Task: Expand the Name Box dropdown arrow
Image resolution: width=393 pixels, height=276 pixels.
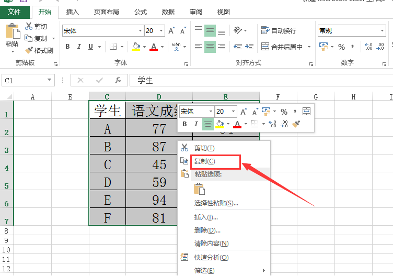Action: point(50,80)
